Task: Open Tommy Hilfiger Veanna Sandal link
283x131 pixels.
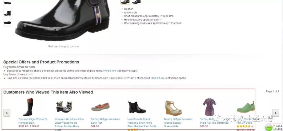Action: [178, 123]
